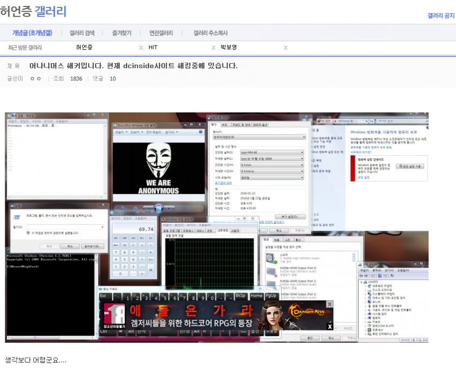Switch to 갤러리 검색 tab
456x370 pixels.
point(82,33)
